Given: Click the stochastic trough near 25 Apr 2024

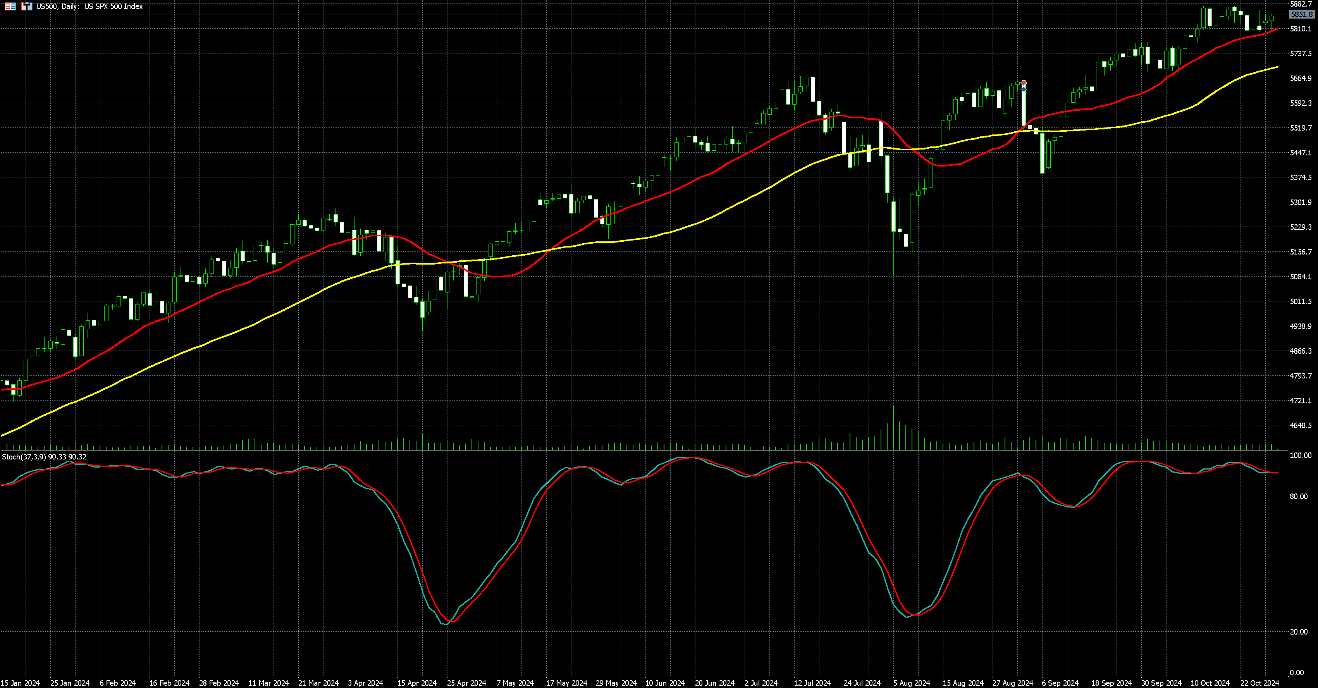Looking at the screenshot, I should tap(445, 624).
